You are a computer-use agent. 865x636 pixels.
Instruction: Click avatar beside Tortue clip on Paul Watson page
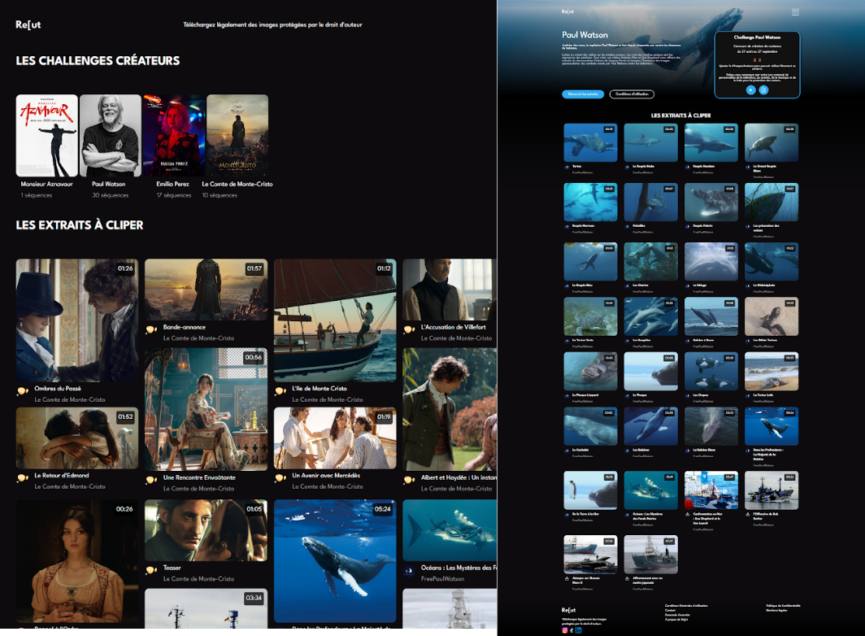point(567,167)
